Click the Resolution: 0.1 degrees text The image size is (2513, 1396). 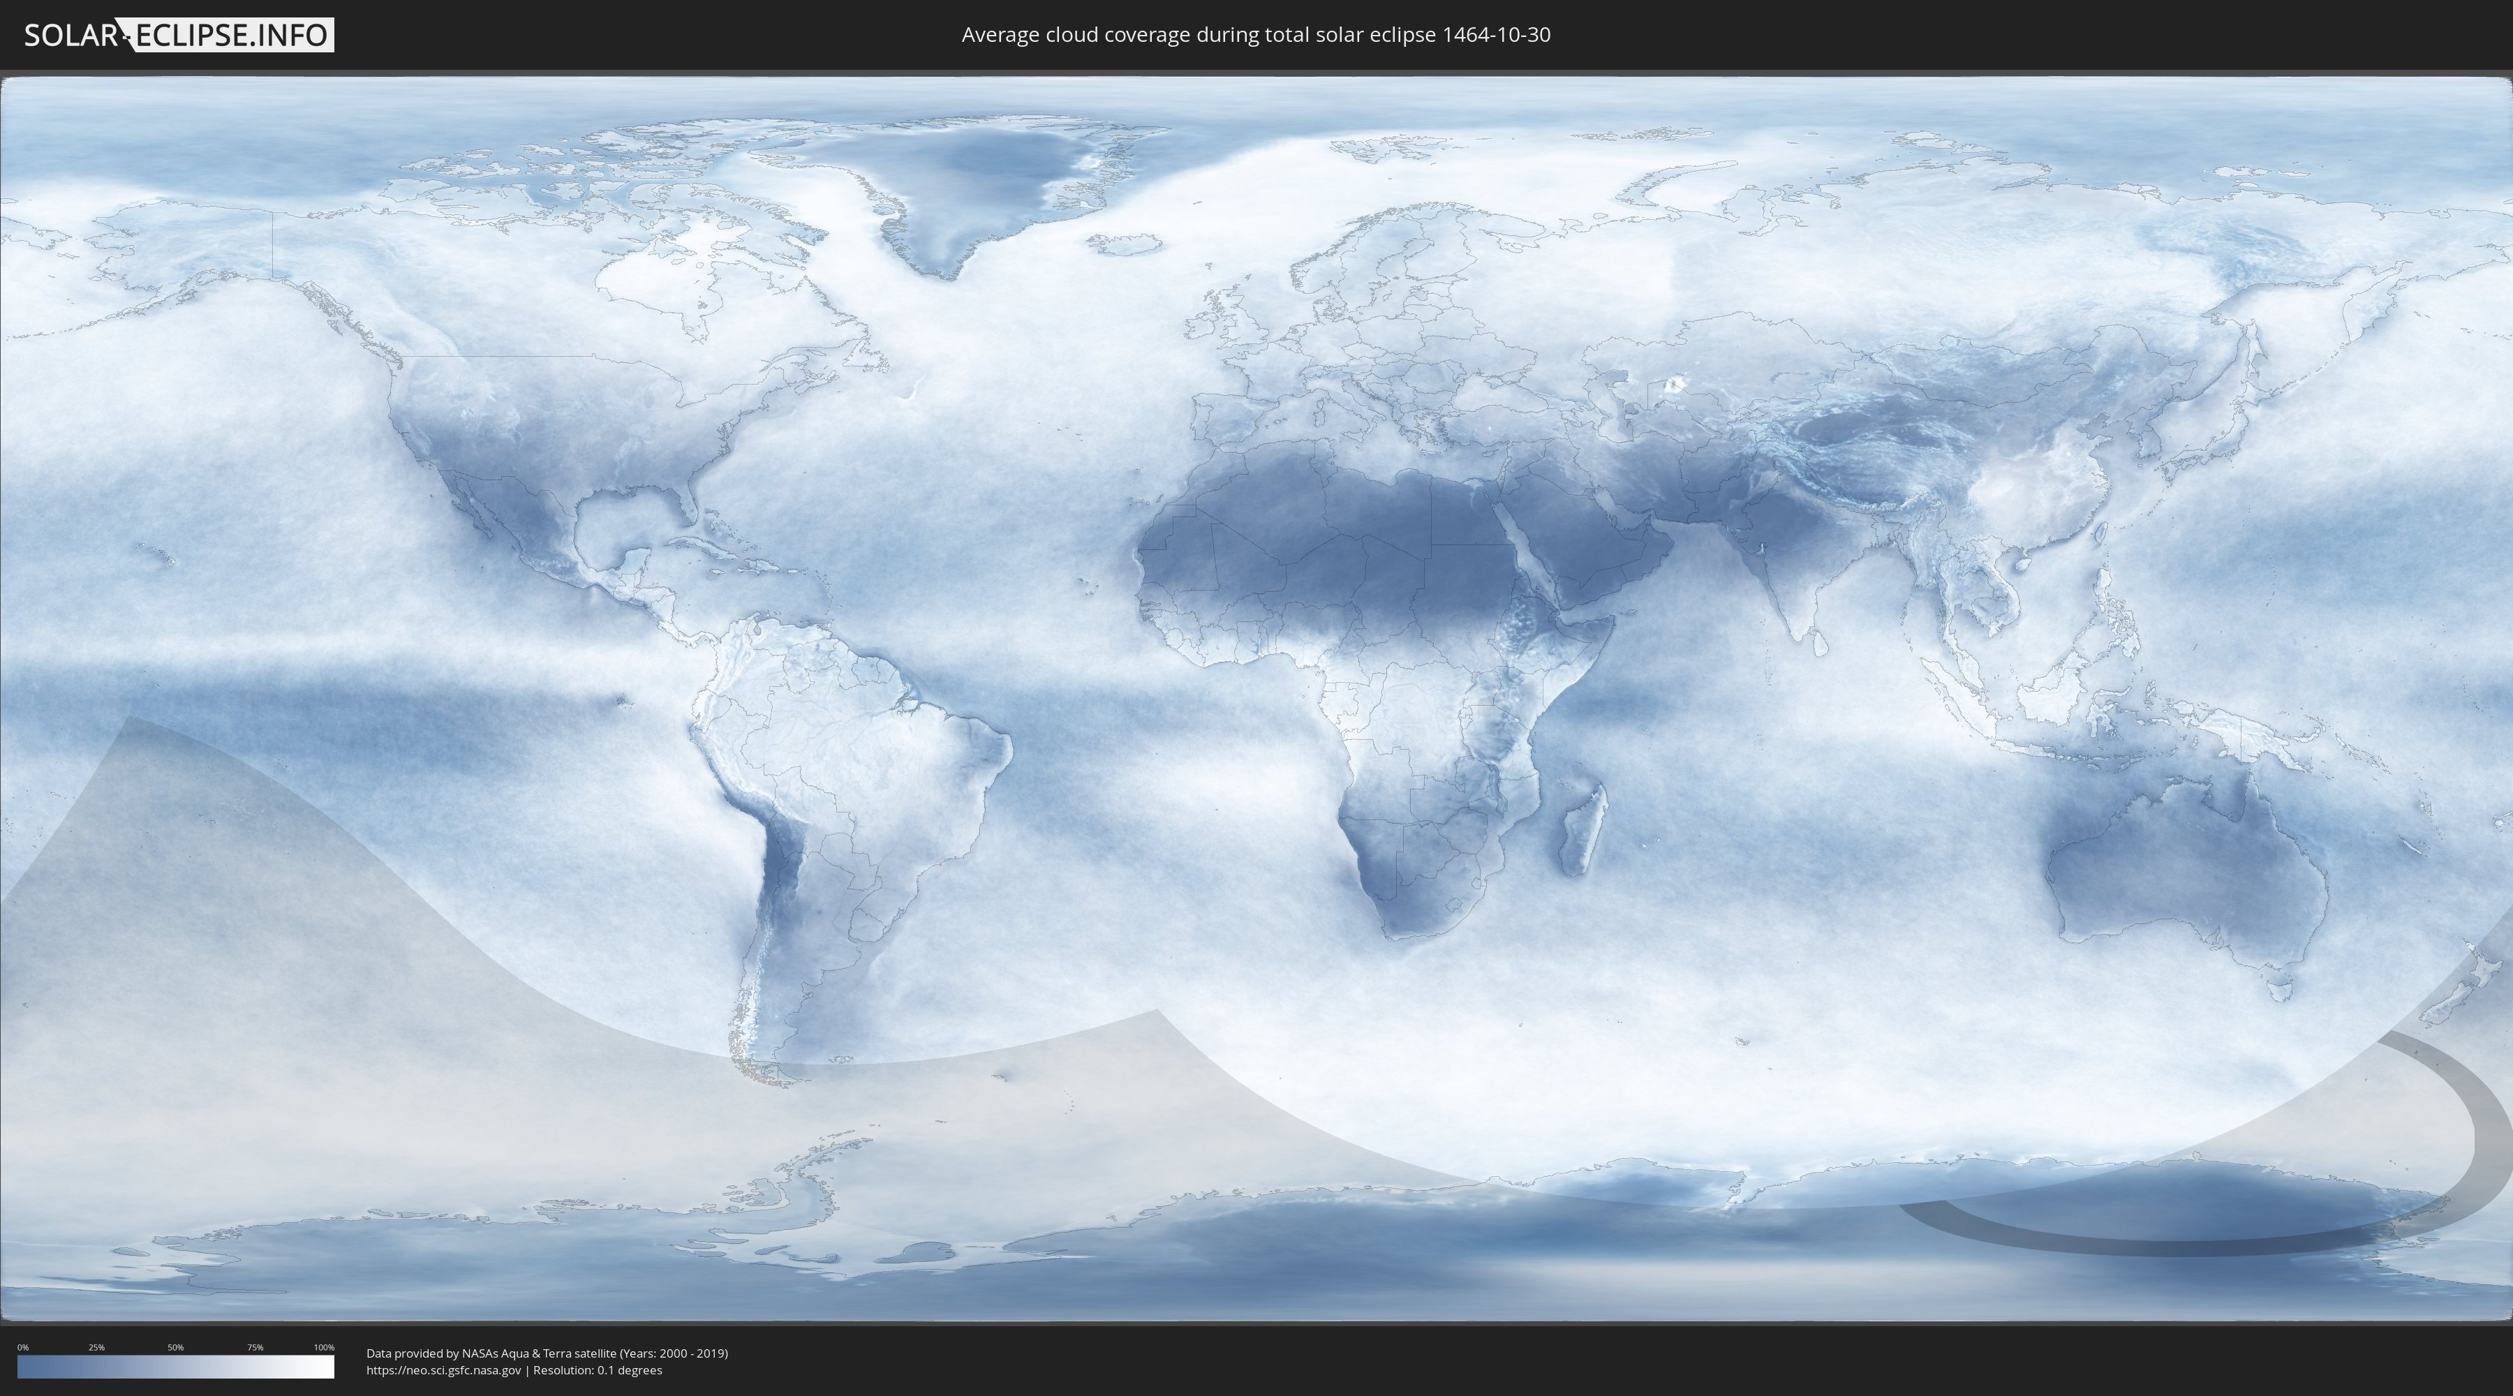point(597,1371)
